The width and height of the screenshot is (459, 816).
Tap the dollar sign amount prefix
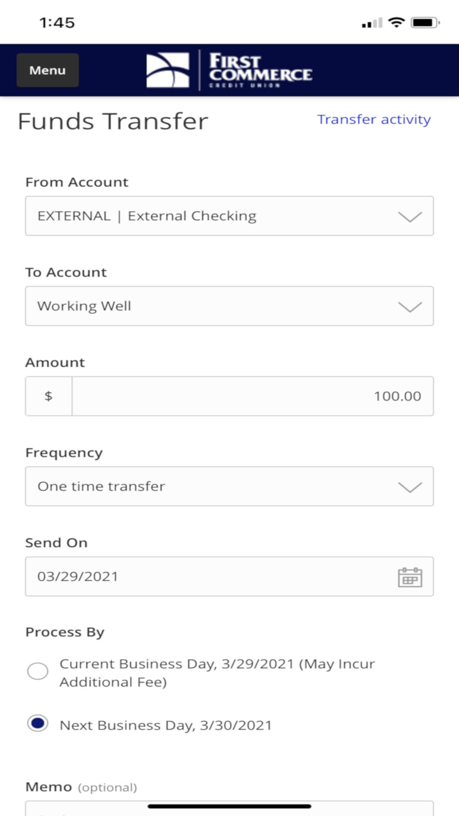49,396
